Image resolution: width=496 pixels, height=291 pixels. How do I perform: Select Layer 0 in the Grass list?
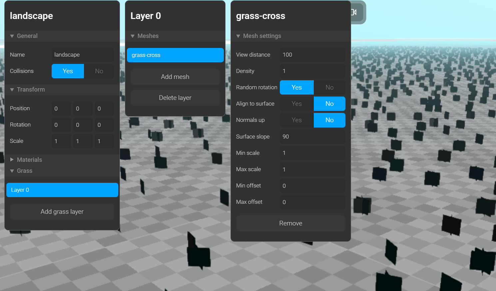pyautogui.click(x=62, y=190)
